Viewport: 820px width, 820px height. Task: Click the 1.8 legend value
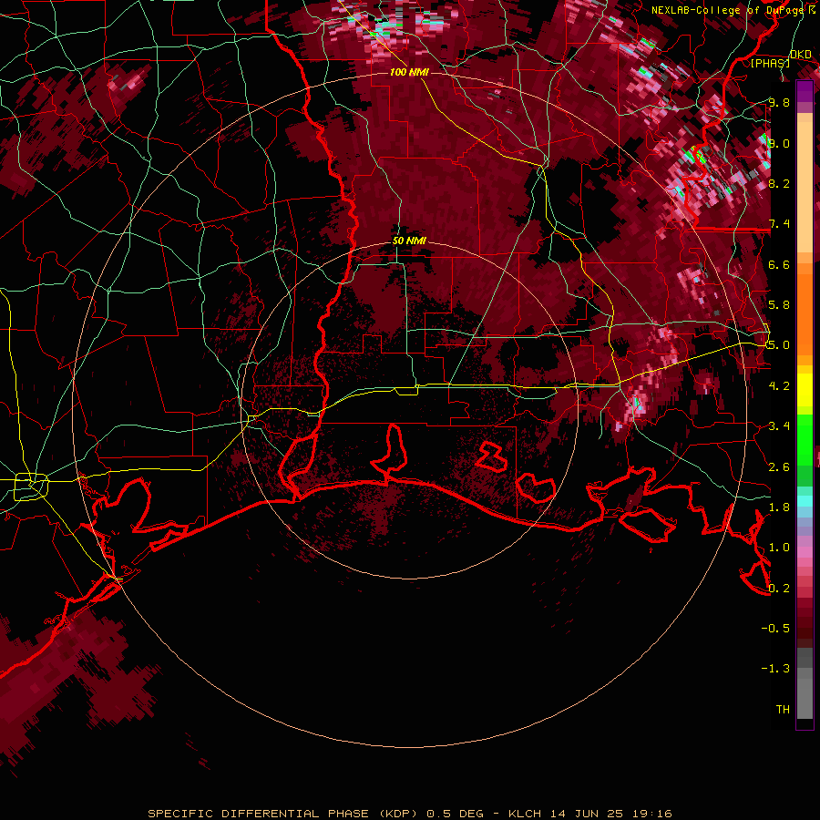[779, 507]
